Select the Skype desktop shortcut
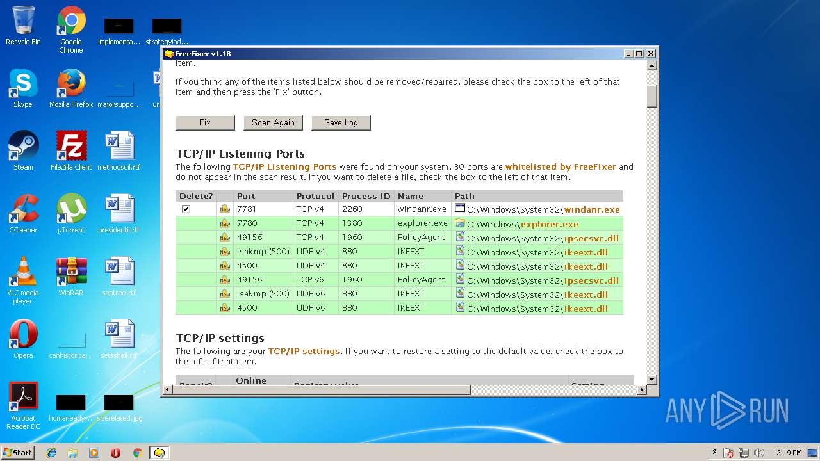The image size is (820, 461). pyautogui.click(x=23, y=88)
